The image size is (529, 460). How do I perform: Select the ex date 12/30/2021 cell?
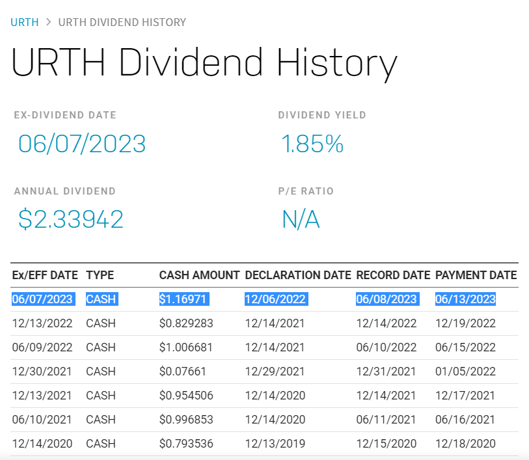click(42, 372)
